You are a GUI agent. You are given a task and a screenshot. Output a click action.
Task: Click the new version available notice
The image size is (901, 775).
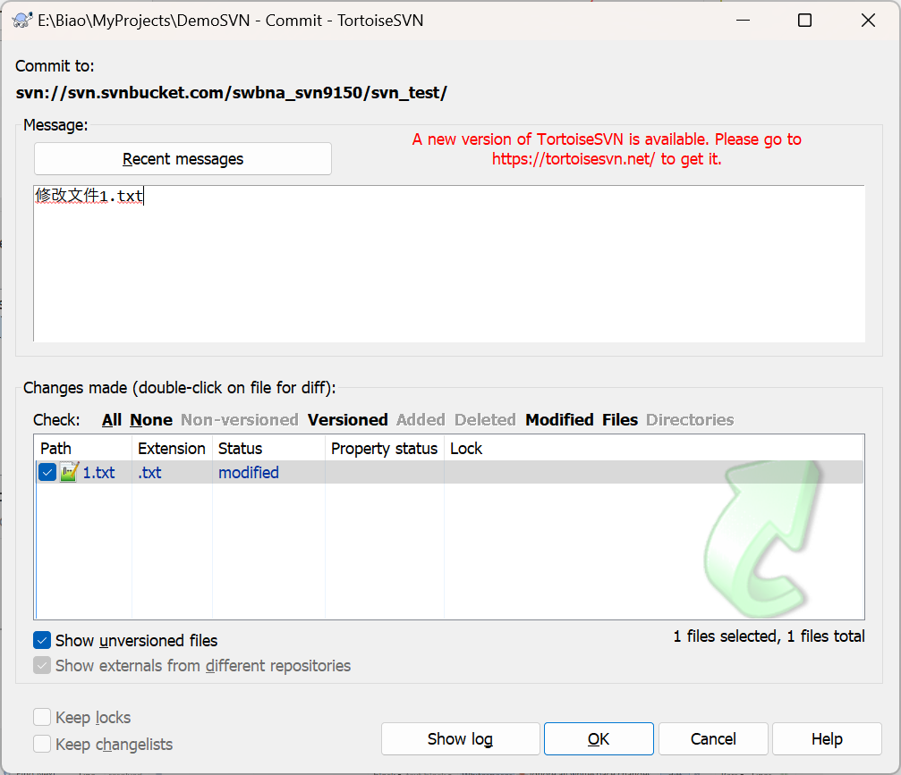(607, 148)
